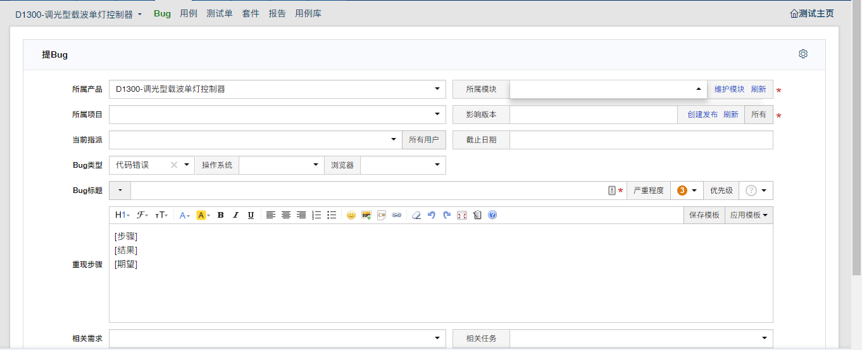This screenshot has width=862, height=350.
Task: Open 优先级 priority dropdown
Action: [756, 191]
